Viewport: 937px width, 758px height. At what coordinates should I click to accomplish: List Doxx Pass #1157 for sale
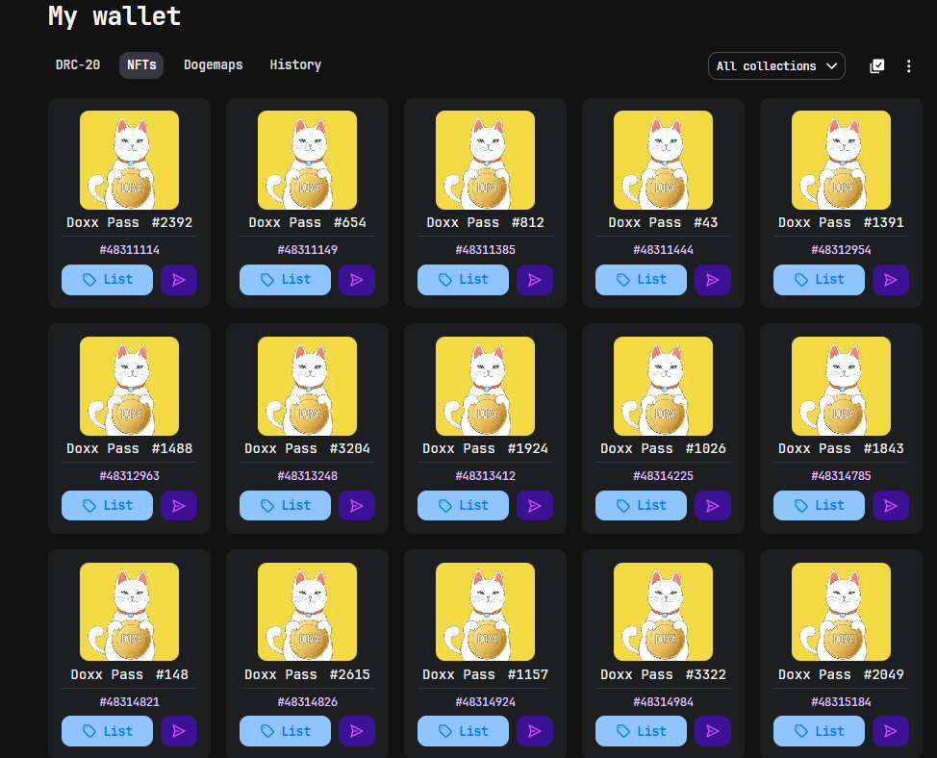[x=463, y=731]
